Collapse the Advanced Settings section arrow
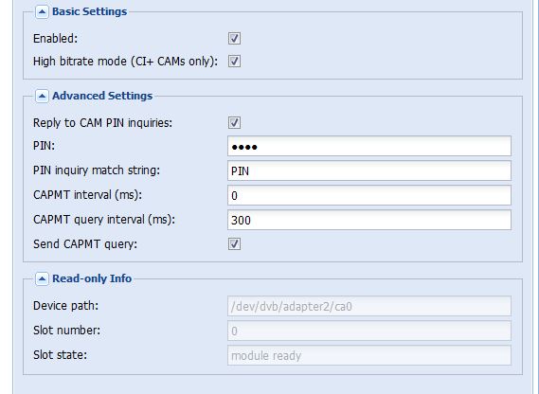The height and width of the screenshot is (394, 539). tap(42, 96)
